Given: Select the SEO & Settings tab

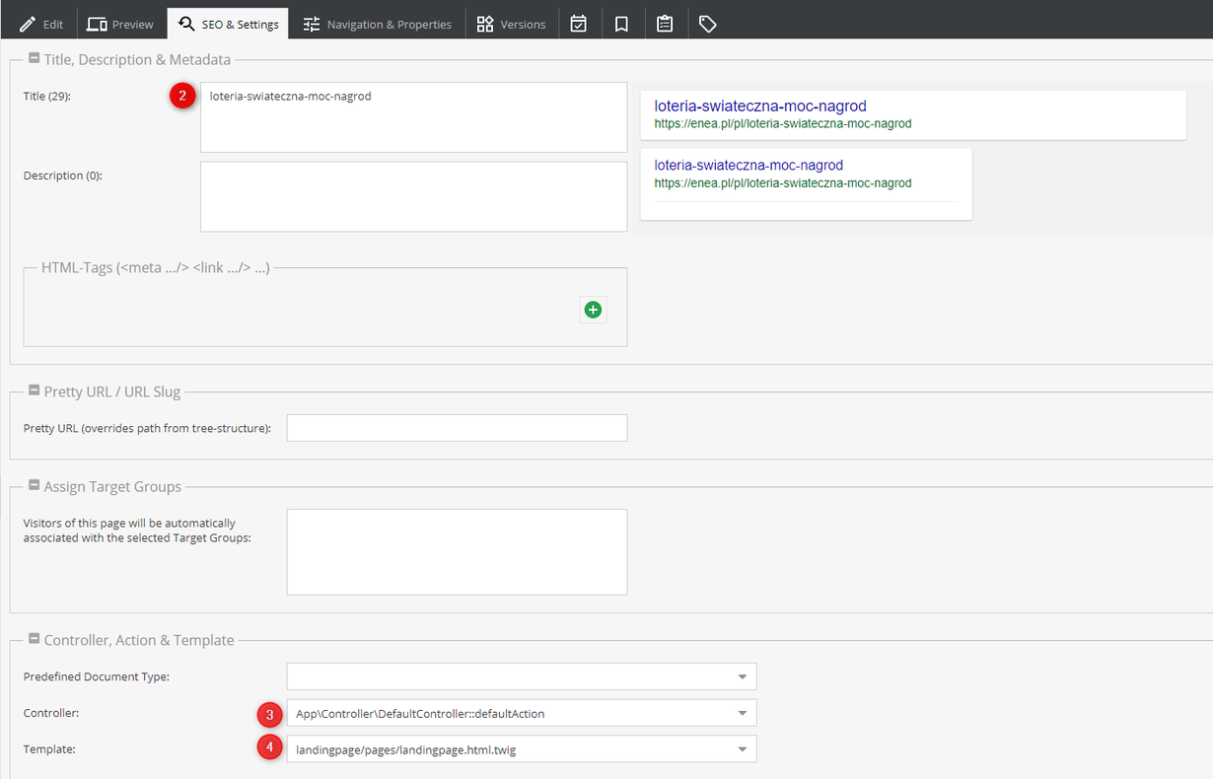Looking at the screenshot, I should 228,24.
